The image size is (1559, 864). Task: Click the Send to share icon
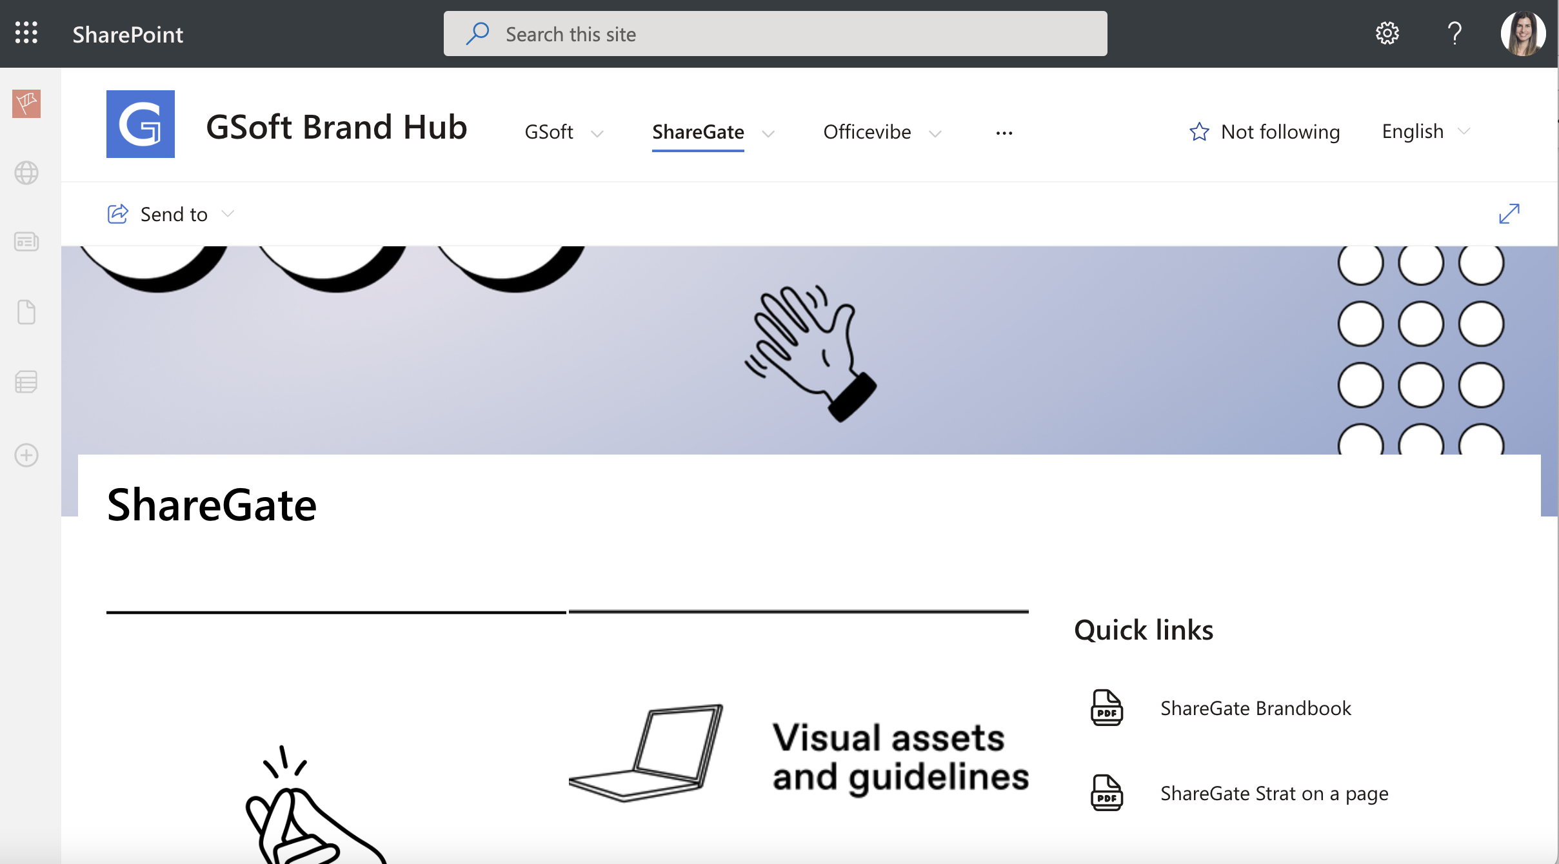(117, 214)
